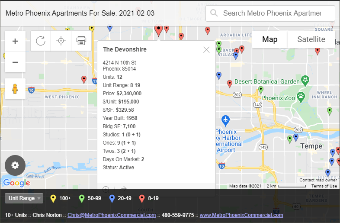The height and width of the screenshot is (223, 340).
Task: Switch to Satellite view
Action: [x=311, y=39]
